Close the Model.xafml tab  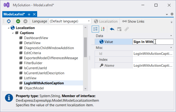(x=34, y=14)
